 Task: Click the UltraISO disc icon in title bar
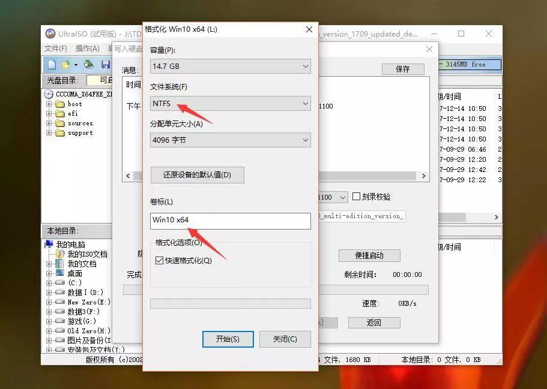50,34
